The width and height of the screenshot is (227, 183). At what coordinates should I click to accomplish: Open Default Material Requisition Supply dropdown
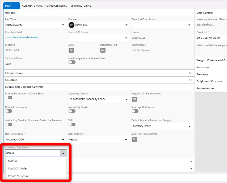click(189, 126)
